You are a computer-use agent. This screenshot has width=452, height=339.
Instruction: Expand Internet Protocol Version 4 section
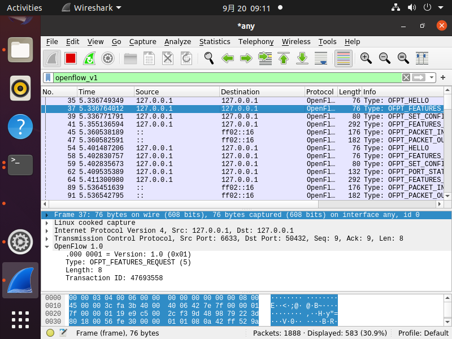click(x=47, y=231)
